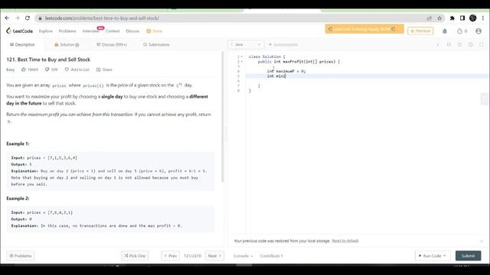Click code line 'int maximumP = 0;'
Screen dimensions: 490x275
pos(286,71)
